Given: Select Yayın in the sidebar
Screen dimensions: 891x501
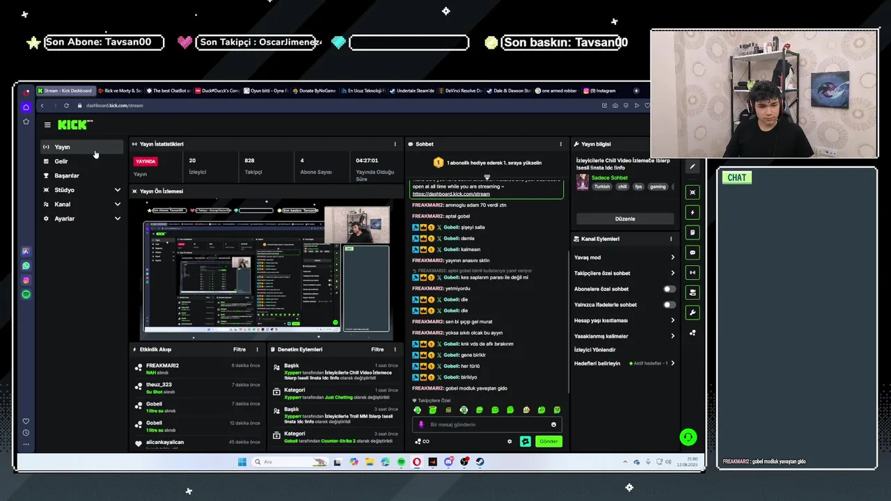Looking at the screenshot, I should pos(81,147).
